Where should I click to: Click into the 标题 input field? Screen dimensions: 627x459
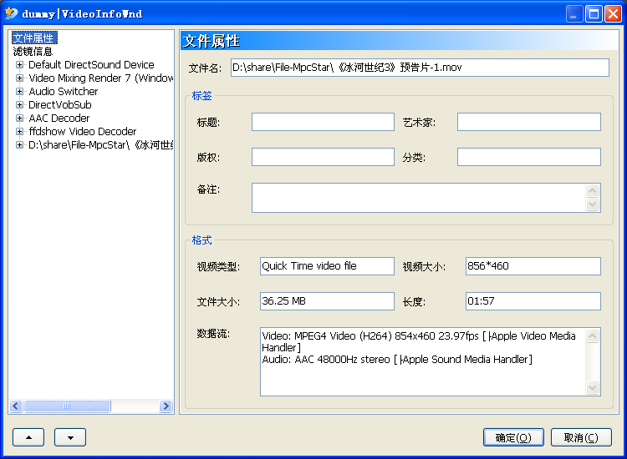click(323, 123)
